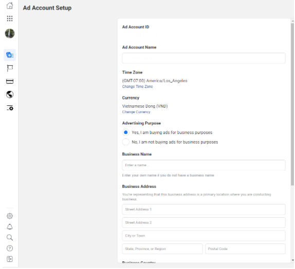Open the list settings gear icon
Screen dimensions: 295x269
[10, 108]
